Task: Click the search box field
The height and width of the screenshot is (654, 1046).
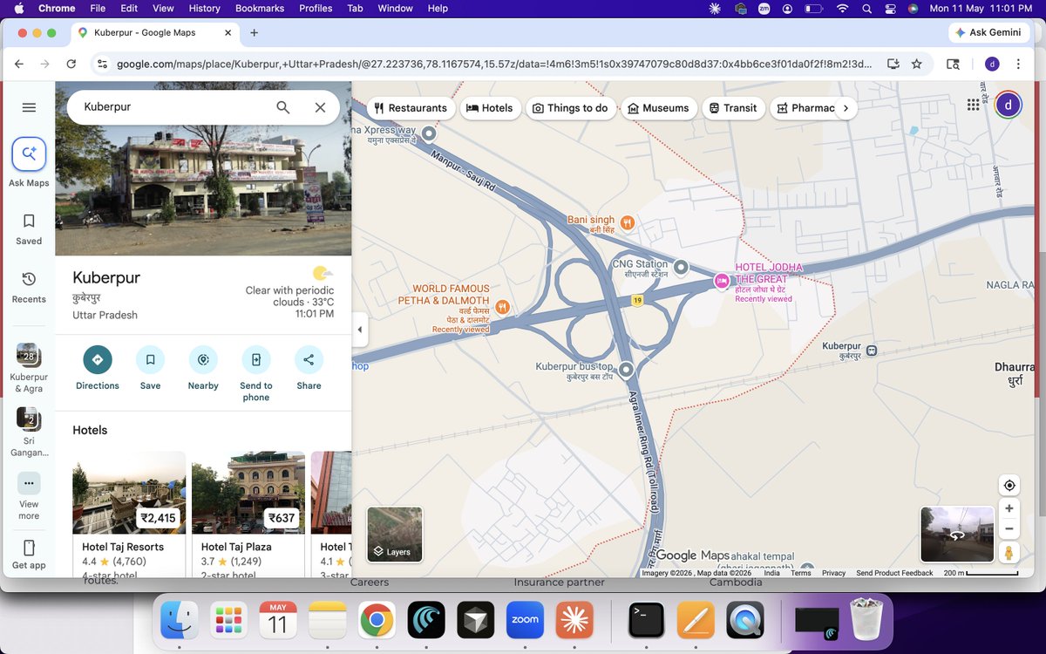Action: [174, 107]
